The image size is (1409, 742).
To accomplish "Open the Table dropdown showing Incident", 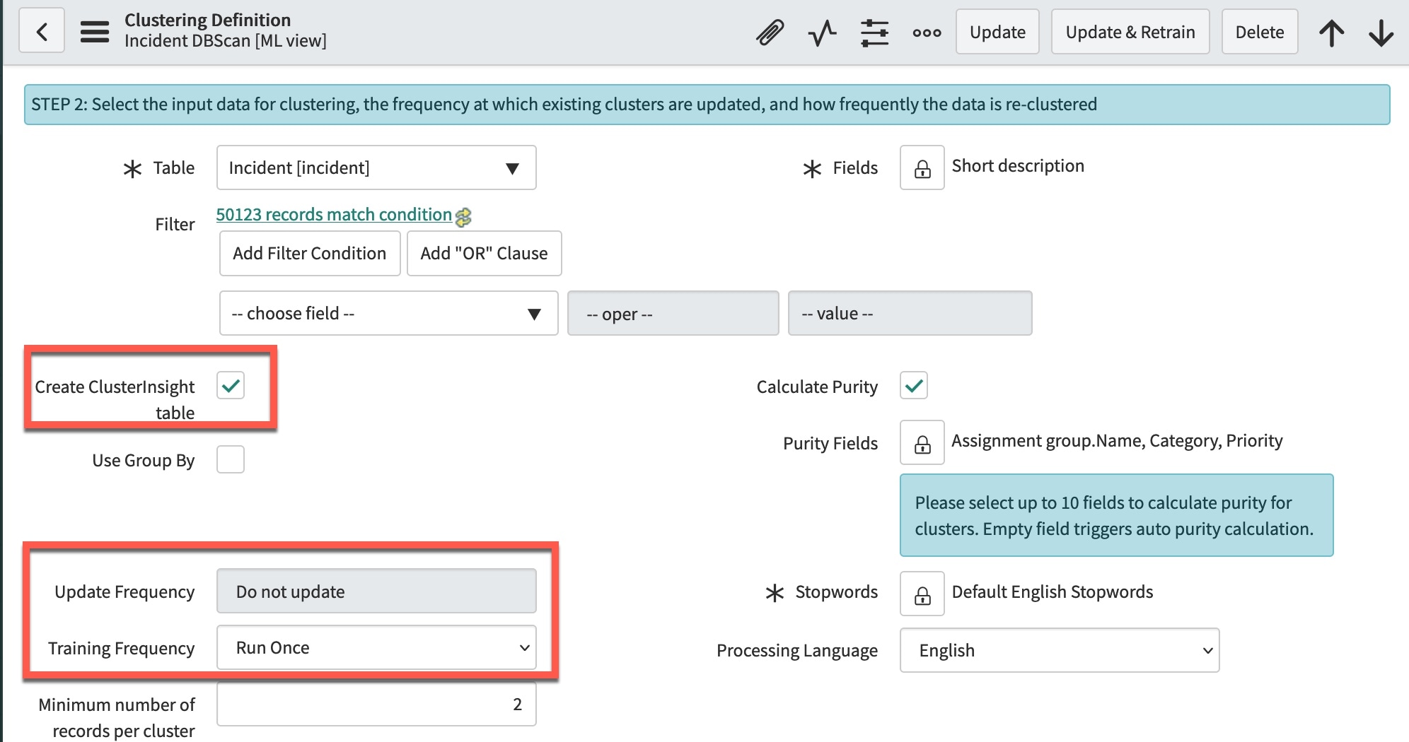I will pos(376,167).
